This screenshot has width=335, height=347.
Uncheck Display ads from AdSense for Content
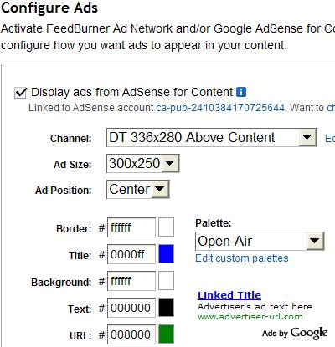click(20, 93)
